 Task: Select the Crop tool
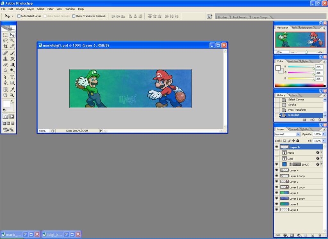pyautogui.click(x=5, y=46)
